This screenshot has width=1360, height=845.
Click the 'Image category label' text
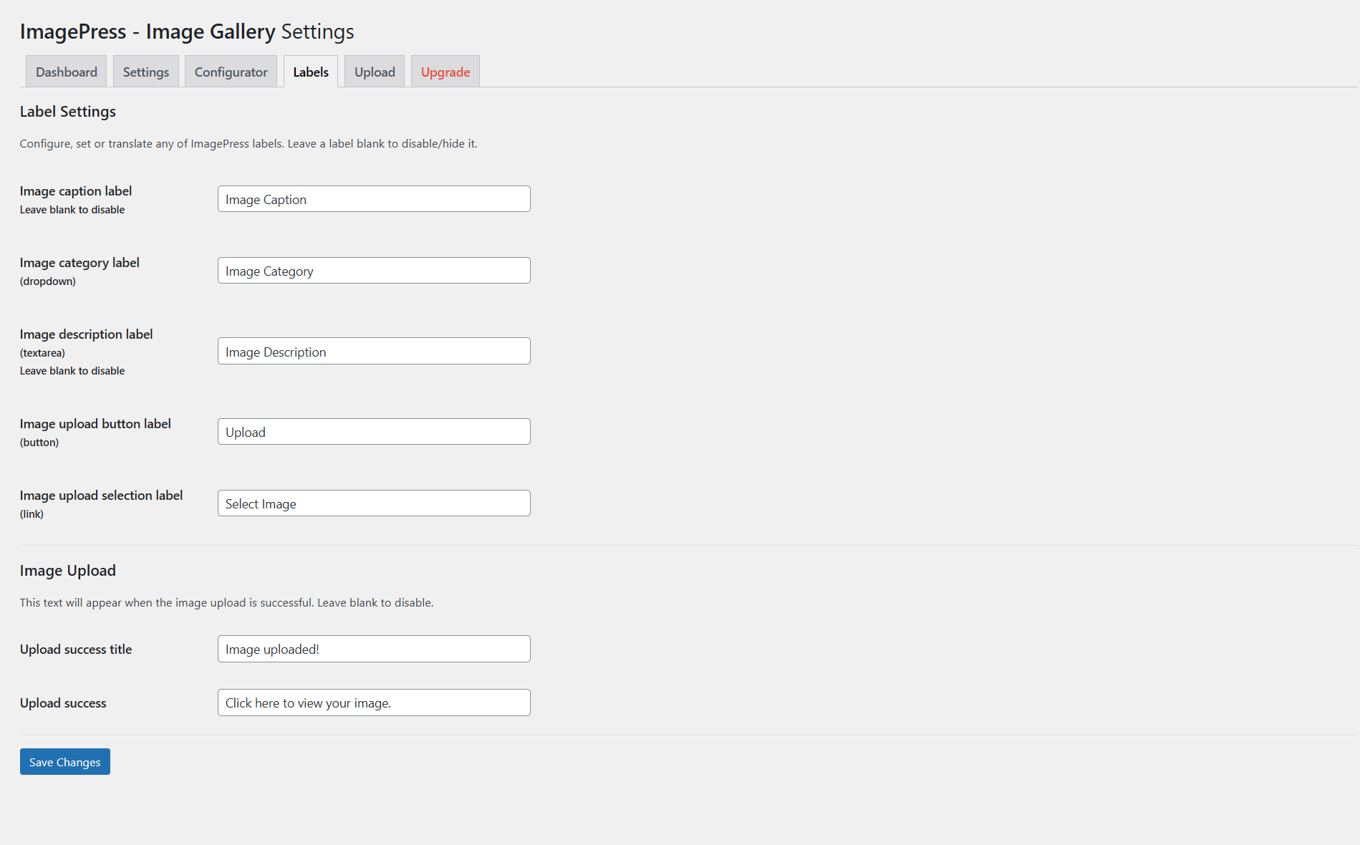pos(79,263)
